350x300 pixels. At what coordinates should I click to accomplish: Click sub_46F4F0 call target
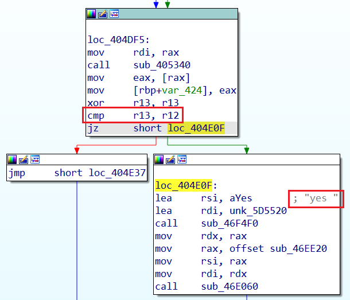[x=230, y=224]
